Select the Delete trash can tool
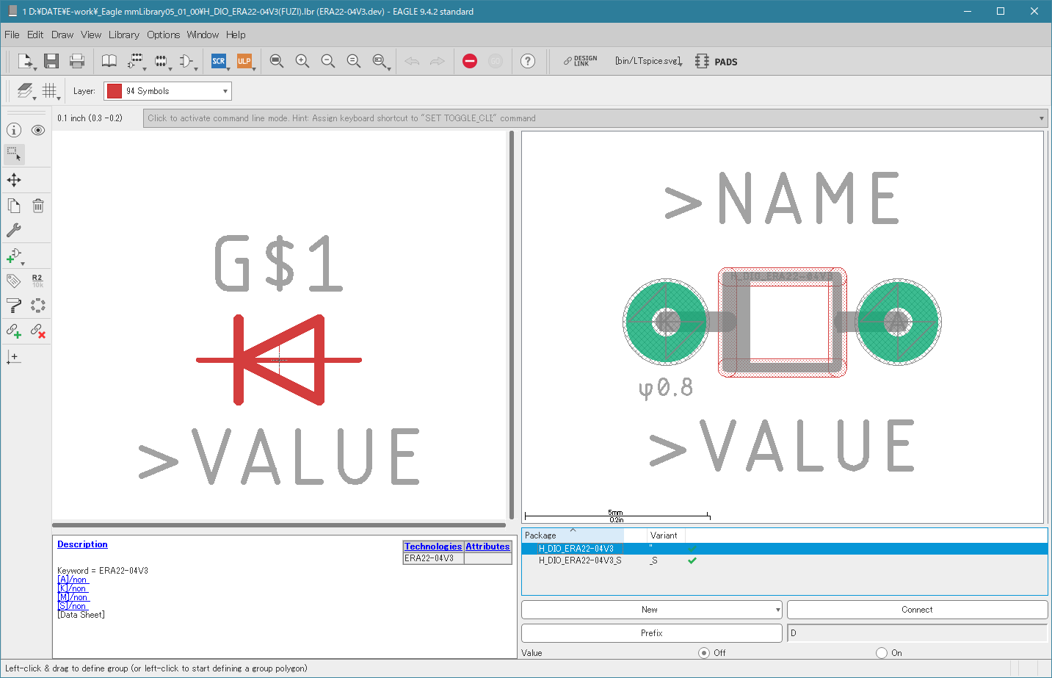1052x678 pixels. (38, 206)
